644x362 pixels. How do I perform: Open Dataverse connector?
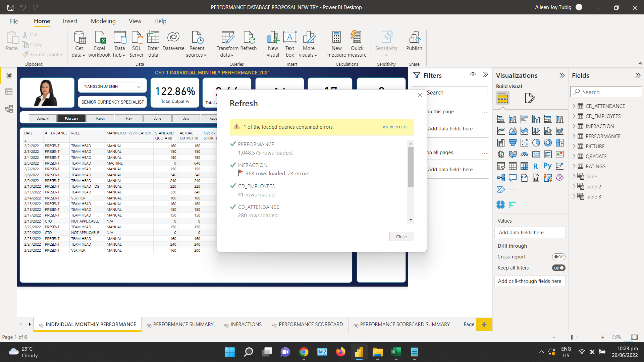(x=173, y=41)
